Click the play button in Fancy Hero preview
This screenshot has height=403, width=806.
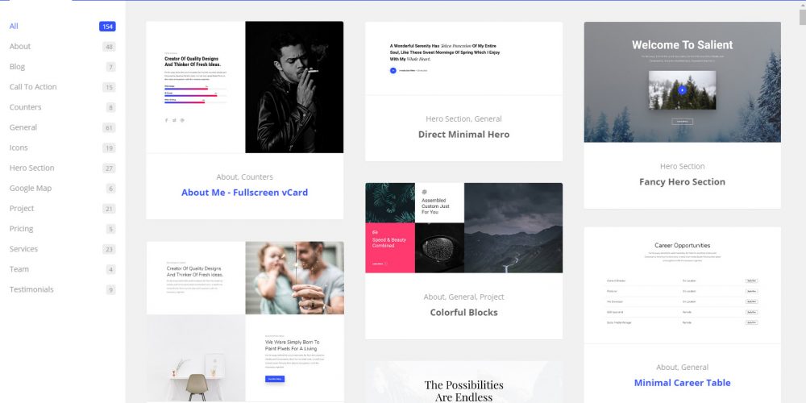pos(682,90)
